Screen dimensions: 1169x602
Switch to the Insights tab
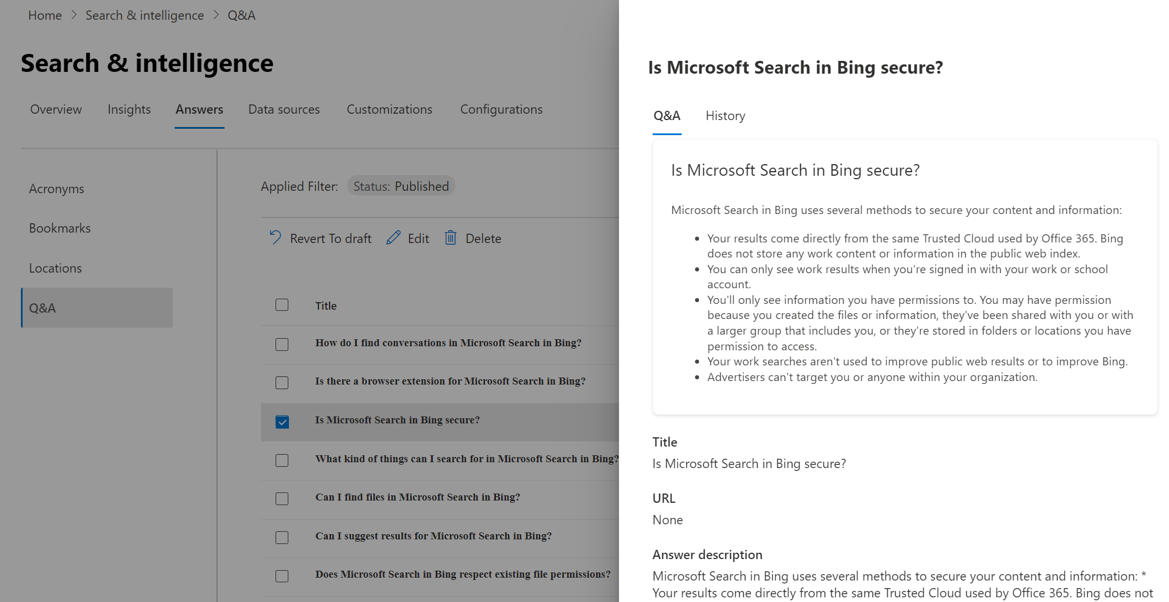coord(129,110)
